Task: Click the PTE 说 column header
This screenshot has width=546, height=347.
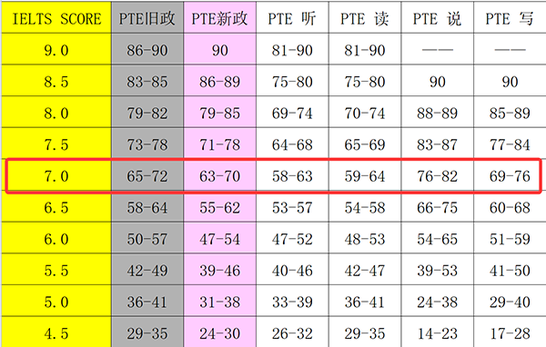Action: [437, 17]
